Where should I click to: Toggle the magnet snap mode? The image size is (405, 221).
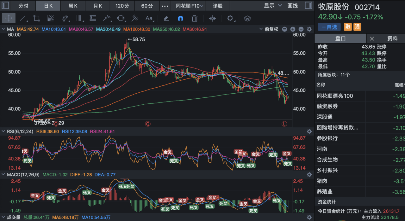tap(180, 18)
